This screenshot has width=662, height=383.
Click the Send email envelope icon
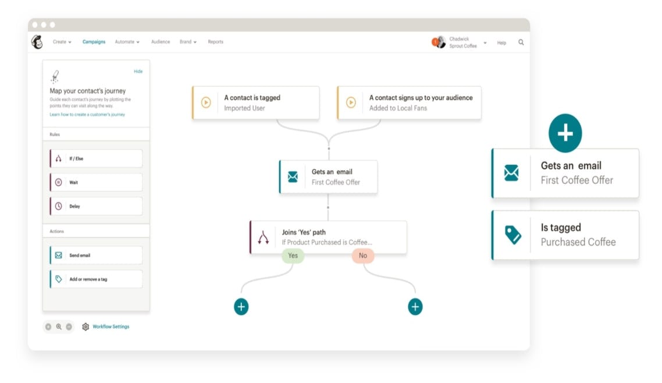pyautogui.click(x=58, y=255)
